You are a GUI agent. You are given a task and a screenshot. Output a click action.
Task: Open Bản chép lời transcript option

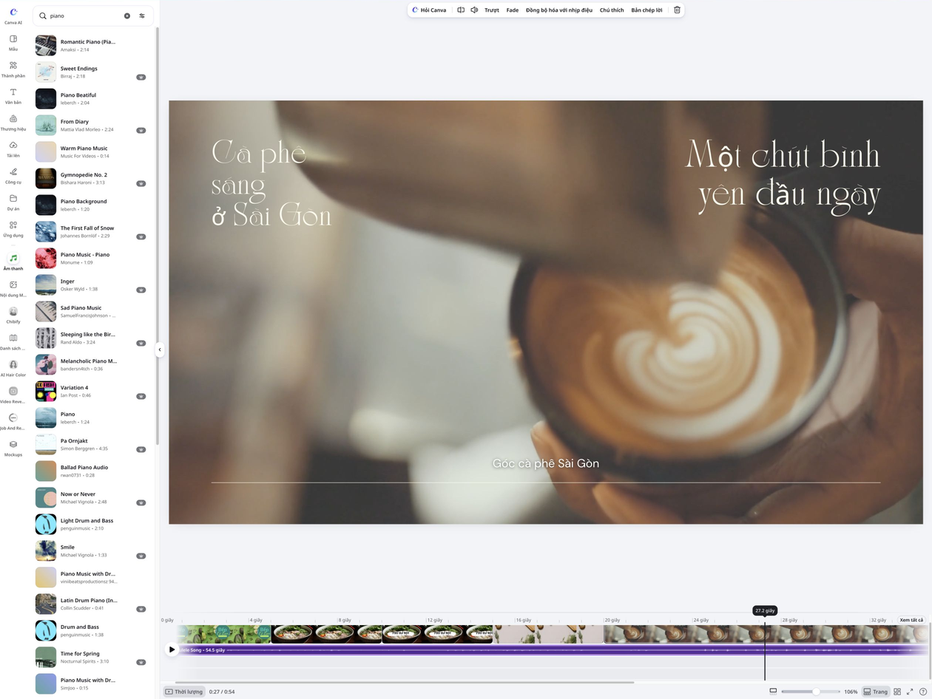point(646,10)
